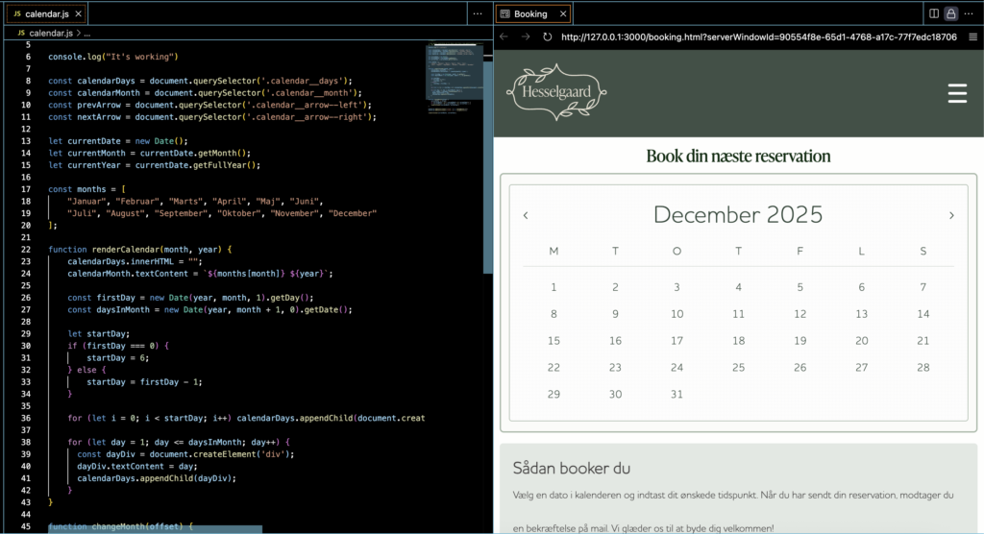This screenshot has height=534, width=984.
Task: Click the 'function changeMonth(offset)' line
Action: 120,526
